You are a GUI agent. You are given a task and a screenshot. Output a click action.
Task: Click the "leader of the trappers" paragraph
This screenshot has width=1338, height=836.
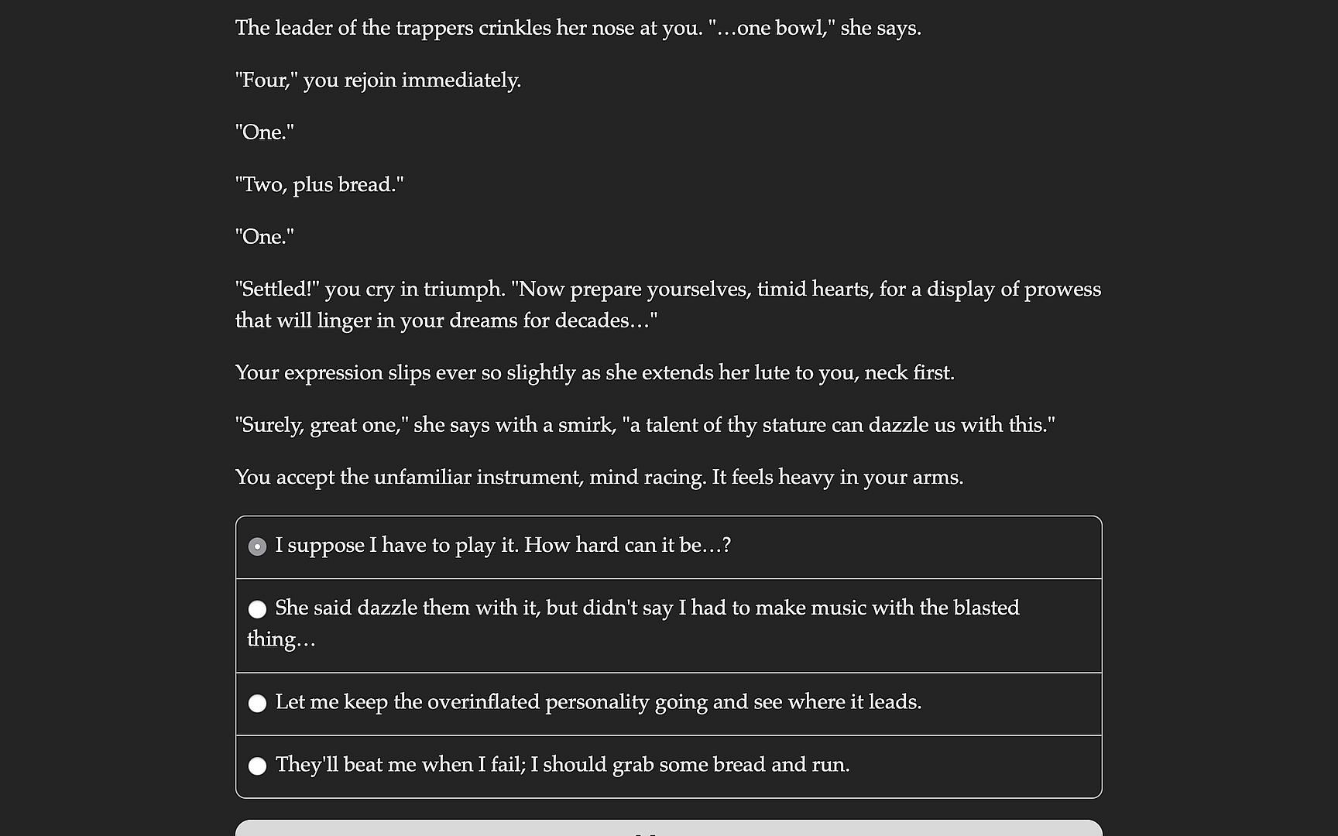[578, 28]
